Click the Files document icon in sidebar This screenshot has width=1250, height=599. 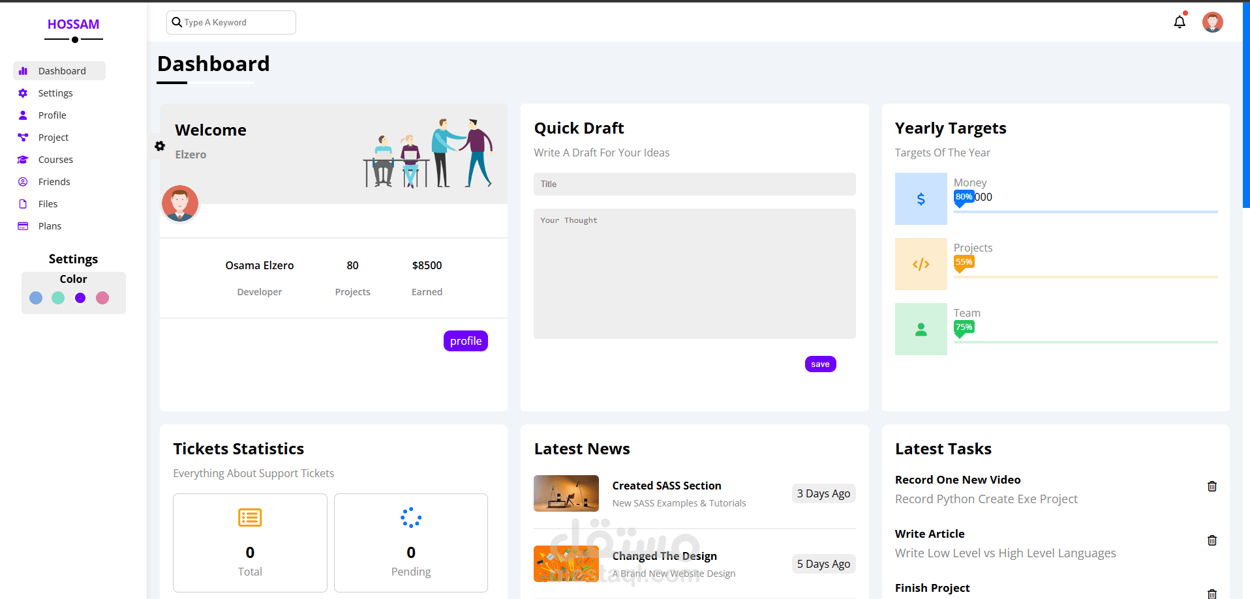click(23, 203)
